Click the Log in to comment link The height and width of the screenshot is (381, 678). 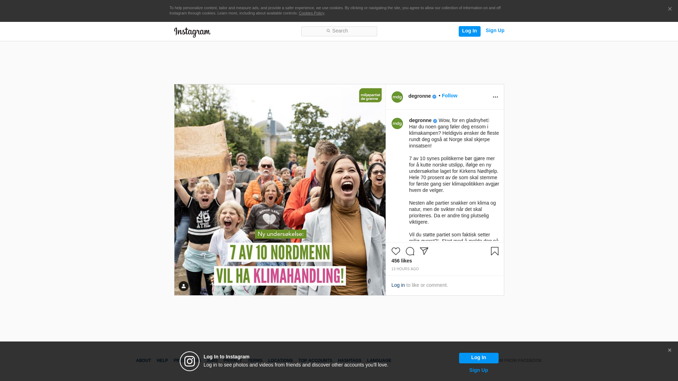(398, 285)
